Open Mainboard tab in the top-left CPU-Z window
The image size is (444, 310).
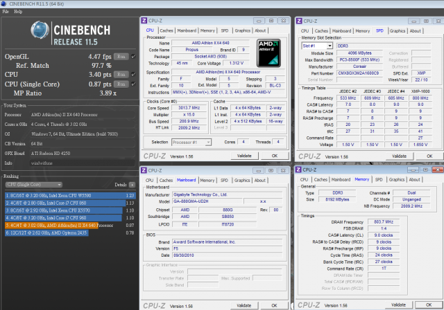pyautogui.click(x=187, y=30)
